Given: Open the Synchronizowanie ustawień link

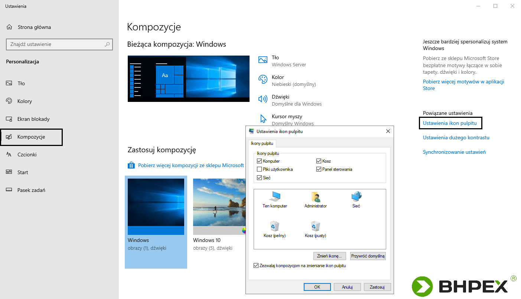Looking at the screenshot, I should point(454,152).
